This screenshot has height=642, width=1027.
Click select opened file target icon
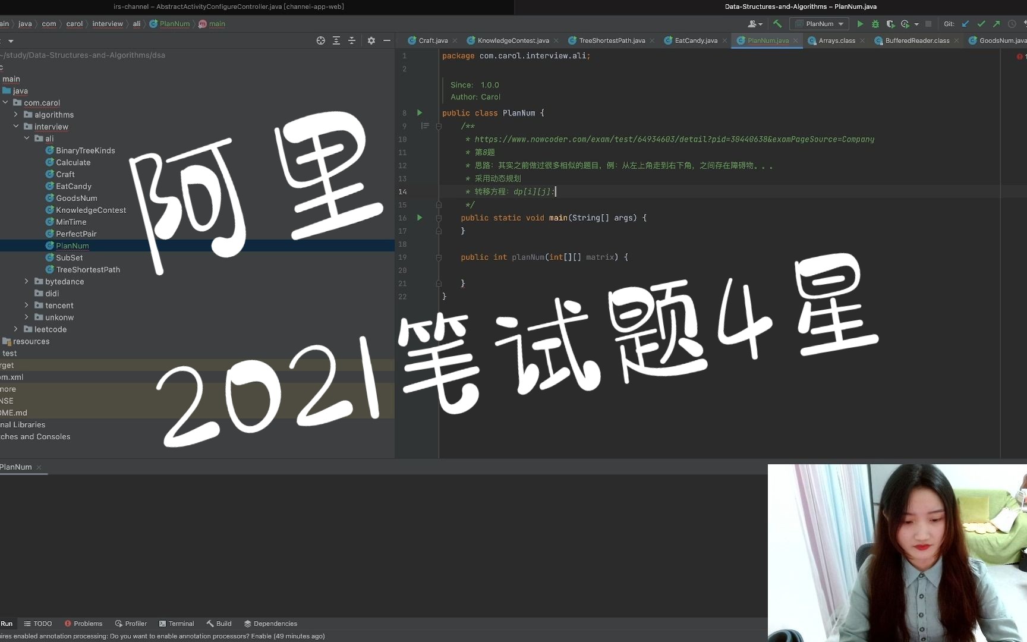321,40
